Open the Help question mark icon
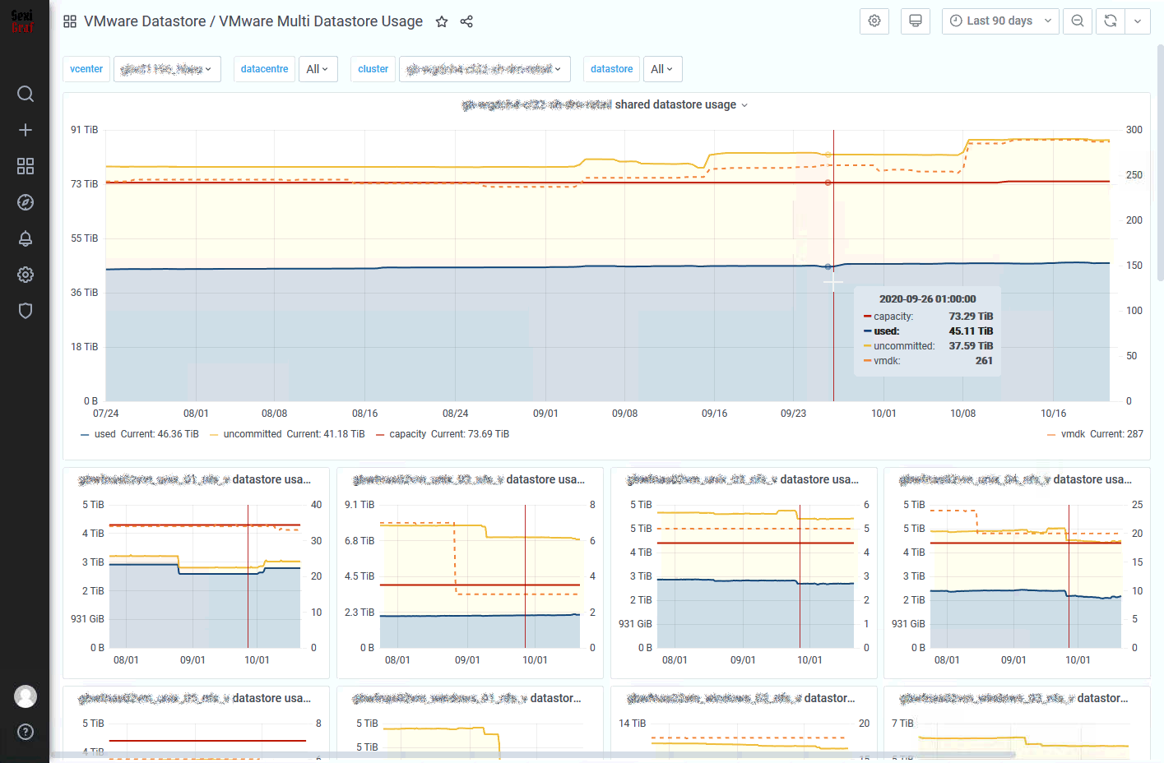The width and height of the screenshot is (1164, 763). [26, 732]
